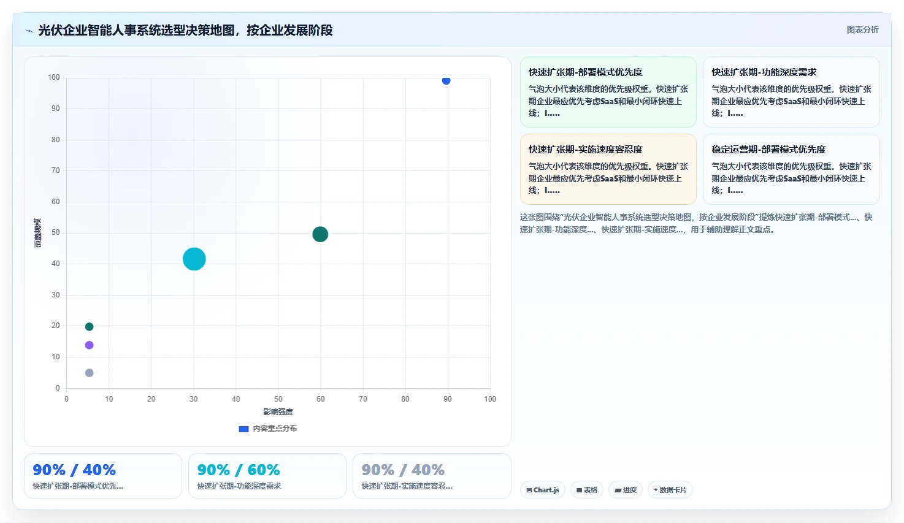
Task: Click the y-axis tick label 100
Action: [54, 77]
